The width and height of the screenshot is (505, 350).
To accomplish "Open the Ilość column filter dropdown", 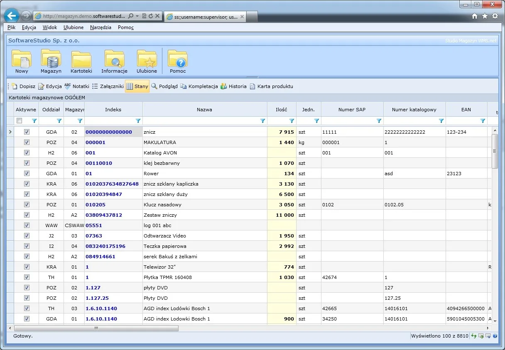I will [292, 121].
